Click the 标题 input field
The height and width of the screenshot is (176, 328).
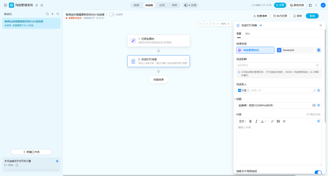click(x=273, y=105)
